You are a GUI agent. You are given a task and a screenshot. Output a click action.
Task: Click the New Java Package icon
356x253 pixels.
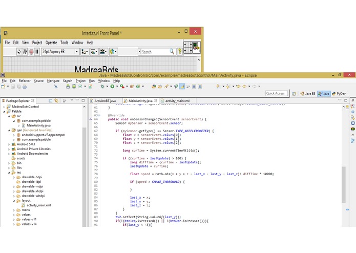pyautogui.click(x=132, y=87)
